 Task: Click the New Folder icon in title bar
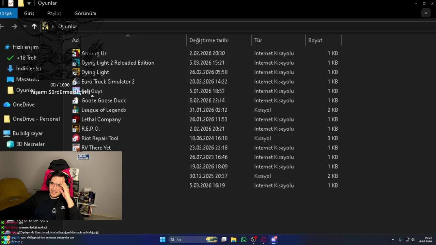point(21,3)
